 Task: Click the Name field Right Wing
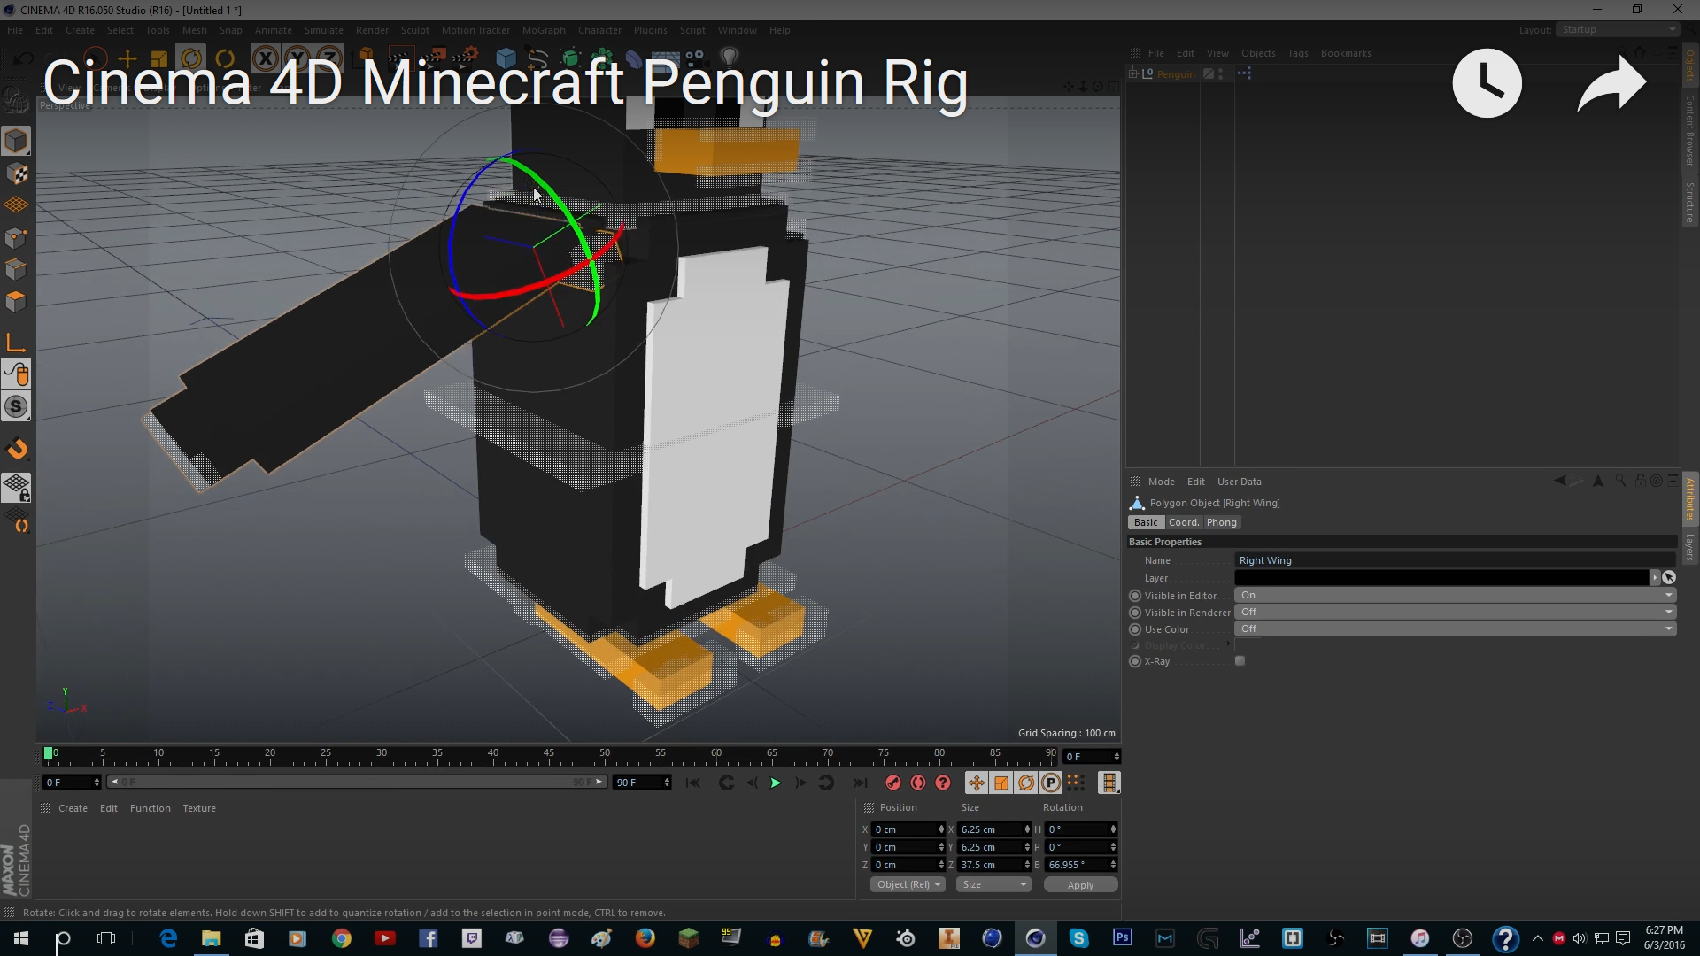pyautogui.click(x=1455, y=560)
